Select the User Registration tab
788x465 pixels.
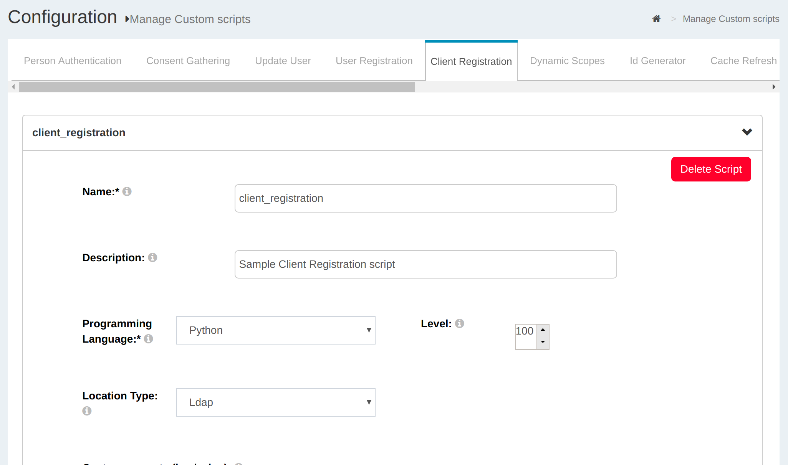click(x=374, y=61)
